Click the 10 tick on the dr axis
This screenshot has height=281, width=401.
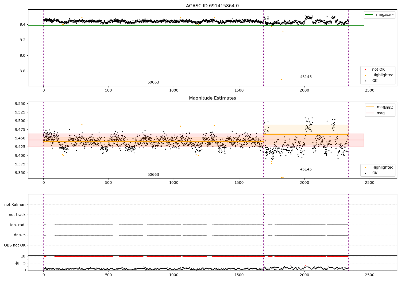point(23,256)
